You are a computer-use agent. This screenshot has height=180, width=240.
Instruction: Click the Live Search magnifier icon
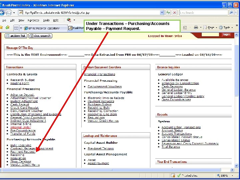pos(231,13)
